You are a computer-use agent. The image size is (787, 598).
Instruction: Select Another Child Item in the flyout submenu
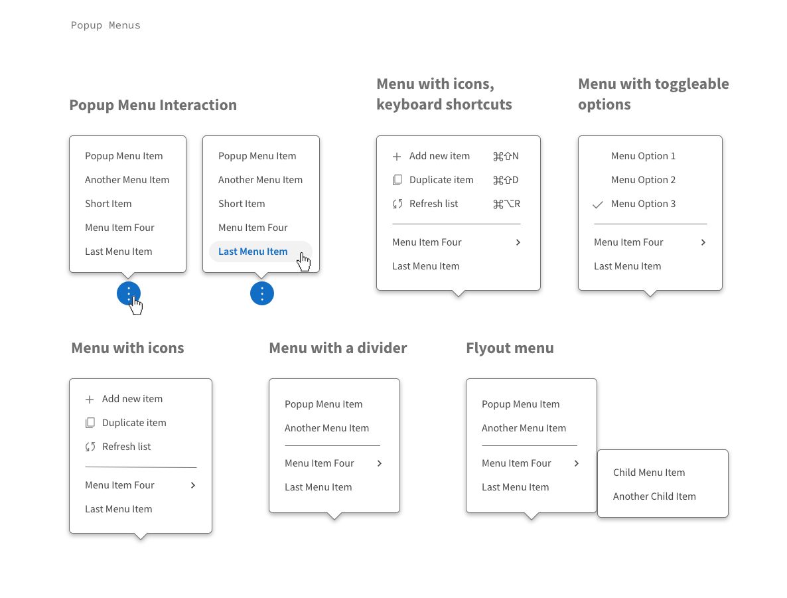[654, 496]
